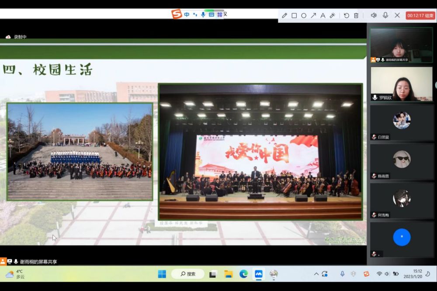Delete all annotations with trash icon
437x291 pixels.
(x=356, y=15)
